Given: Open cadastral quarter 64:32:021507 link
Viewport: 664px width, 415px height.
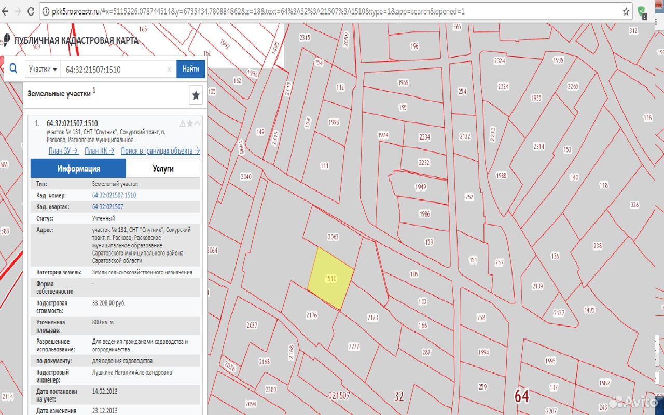Looking at the screenshot, I should pyautogui.click(x=107, y=206).
